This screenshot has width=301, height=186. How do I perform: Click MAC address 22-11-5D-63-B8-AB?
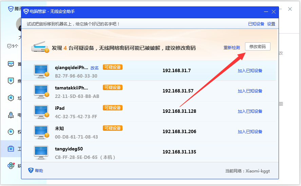pyautogui.click(x=77, y=97)
